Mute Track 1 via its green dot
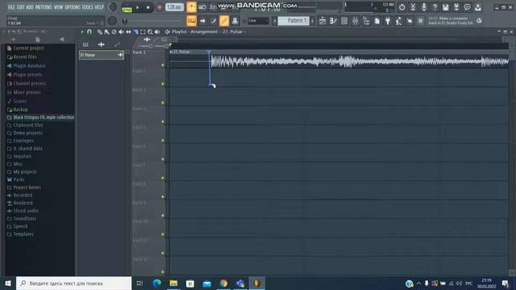516x290 pixels. coord(163,65)
